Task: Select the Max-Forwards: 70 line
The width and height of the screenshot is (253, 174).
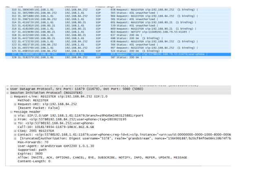Action: [33, 142]
